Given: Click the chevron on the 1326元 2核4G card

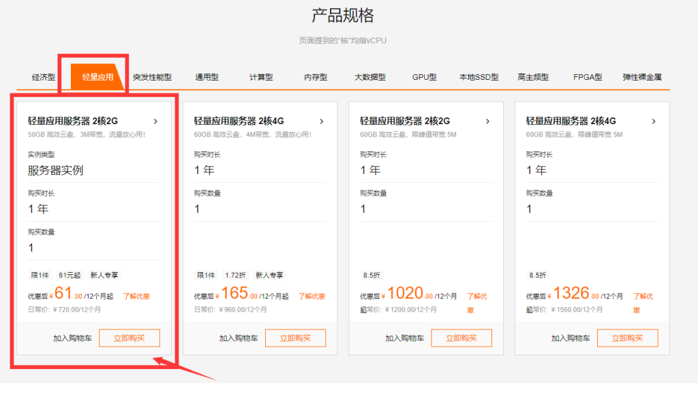Looking at the screenshot, I should (x=654, y=121).
